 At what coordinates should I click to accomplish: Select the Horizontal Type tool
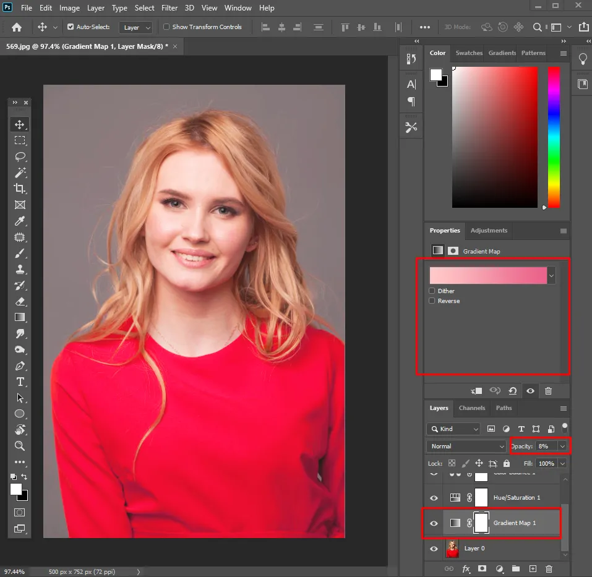click(20, 382)
